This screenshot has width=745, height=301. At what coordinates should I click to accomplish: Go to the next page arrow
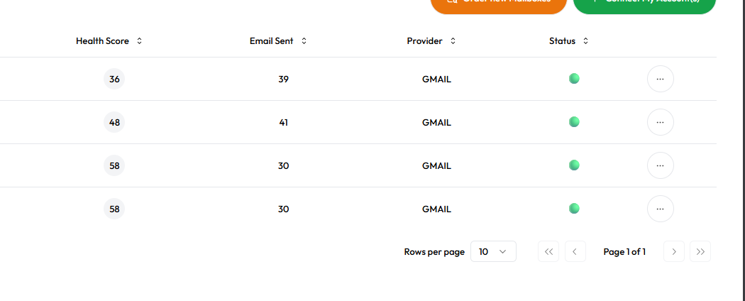673,251
